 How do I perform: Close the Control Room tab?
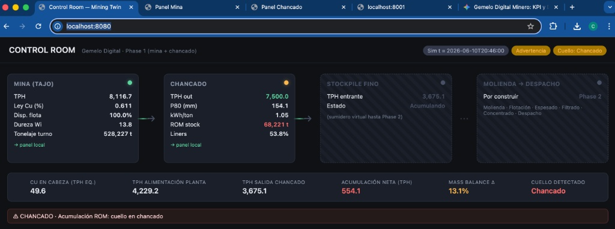(130, 7)
